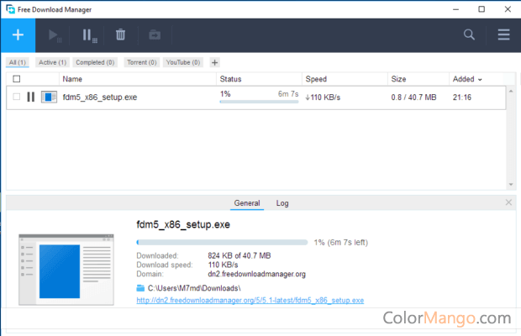
Task: Click the plus icon to add download
Action: coord(18,35)
